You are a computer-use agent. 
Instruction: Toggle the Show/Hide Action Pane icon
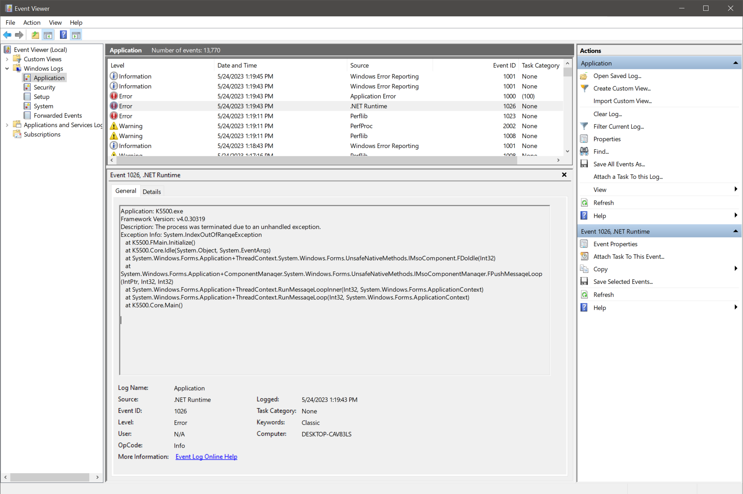(x=76, y=35)
